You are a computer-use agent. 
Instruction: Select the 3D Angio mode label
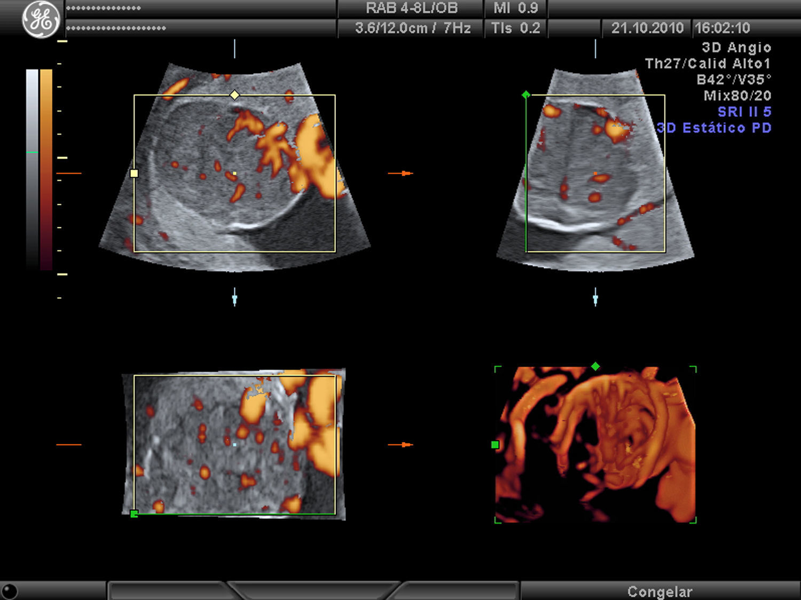pyautogui.click(x=736, y=48)
